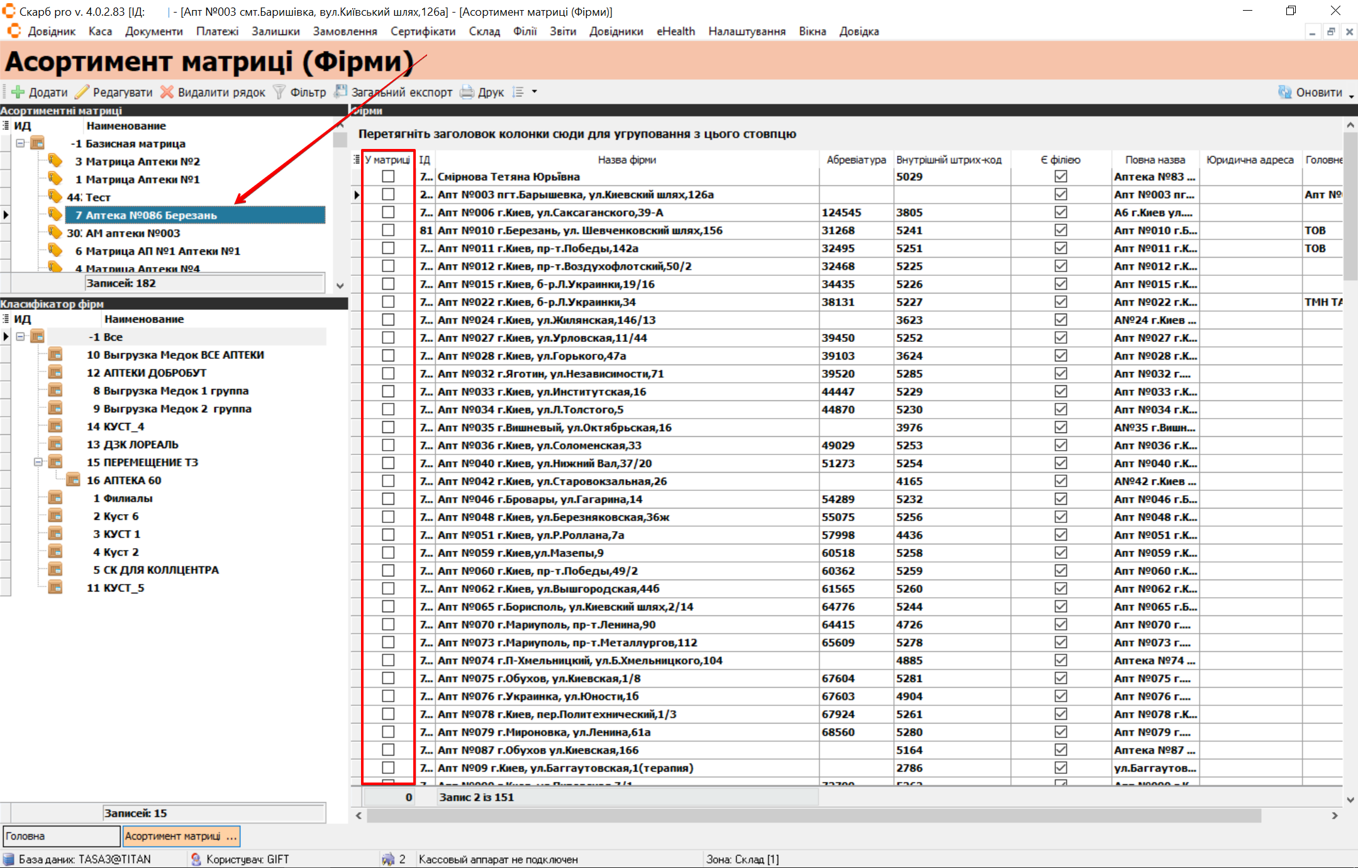Open dropdown arrow next to list-view toolbar icon

pos(535,92)
